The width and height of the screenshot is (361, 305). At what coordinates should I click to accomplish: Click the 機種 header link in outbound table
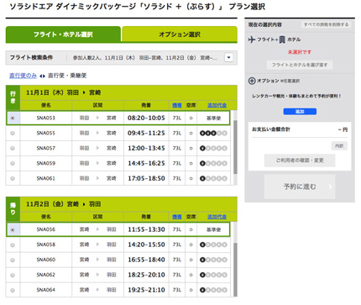pos(177,105)
